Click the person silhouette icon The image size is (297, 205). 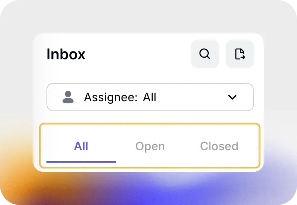click(x=68, y=97)
